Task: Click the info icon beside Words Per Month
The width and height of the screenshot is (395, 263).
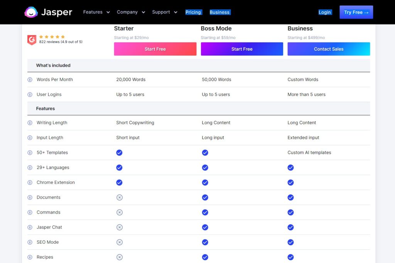Action: (x=30, y=79)
